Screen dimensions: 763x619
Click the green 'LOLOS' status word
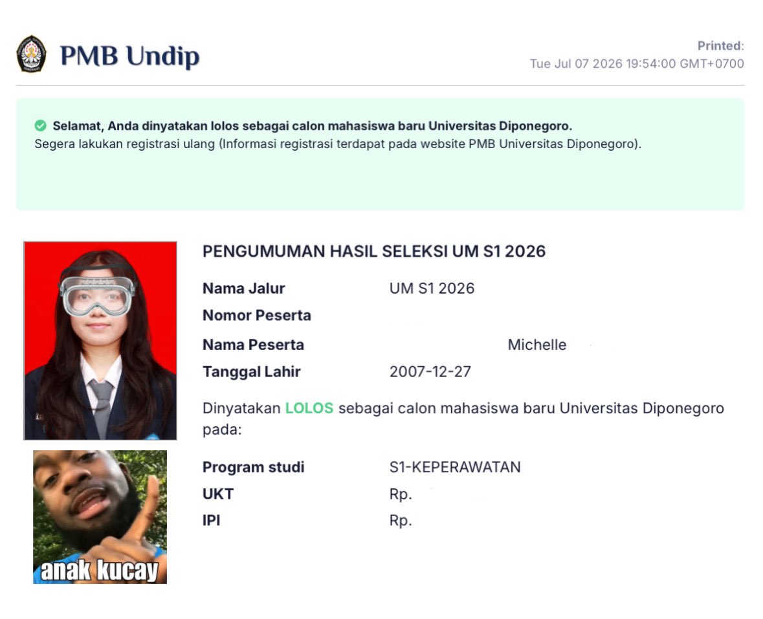tap(309, 408)
